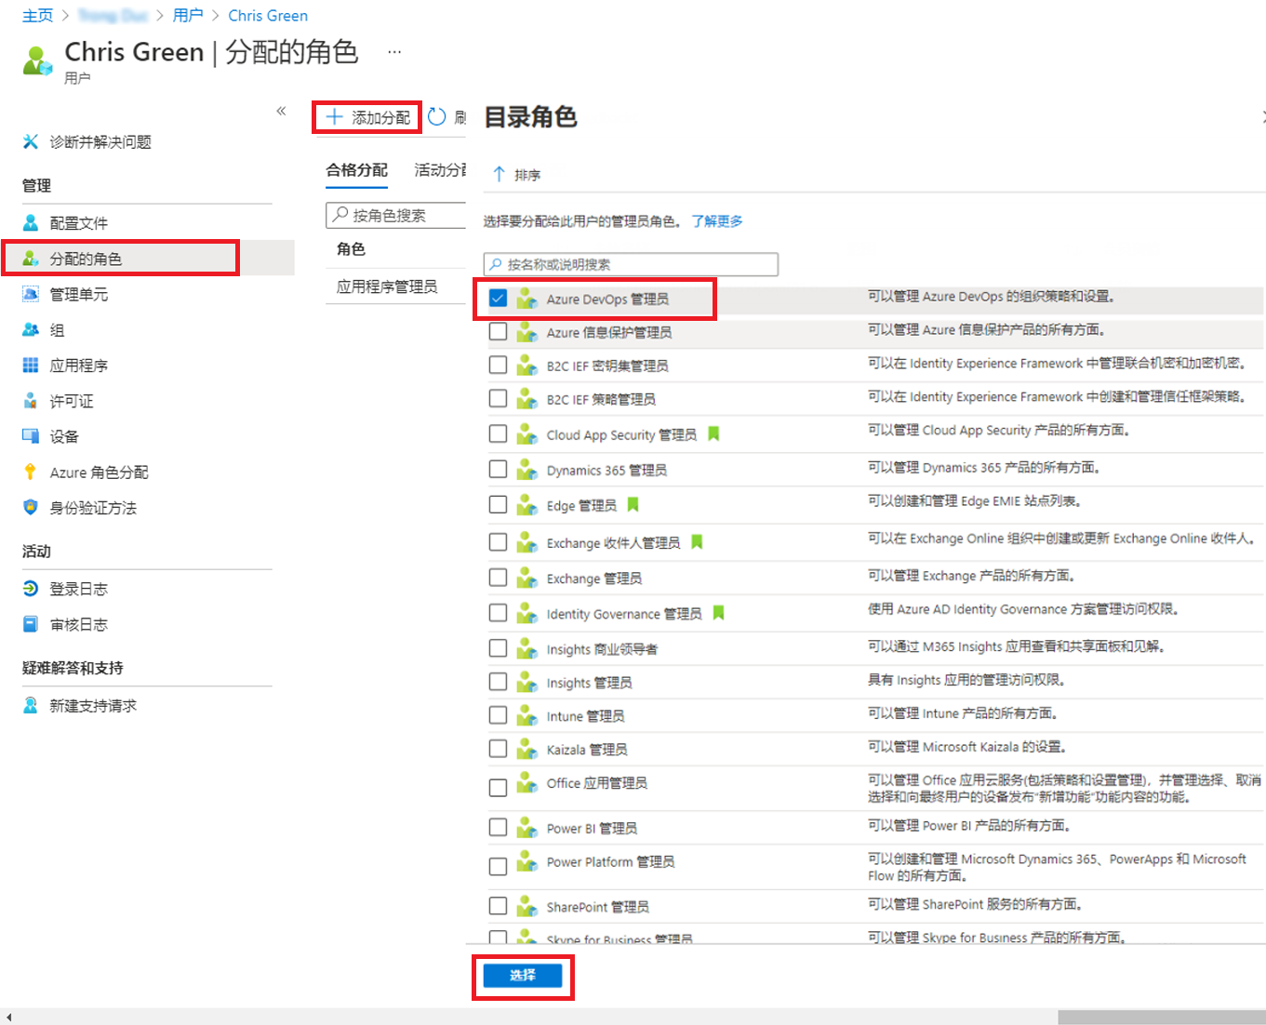Check the Power Platform 管理员 checkbox

498,866
